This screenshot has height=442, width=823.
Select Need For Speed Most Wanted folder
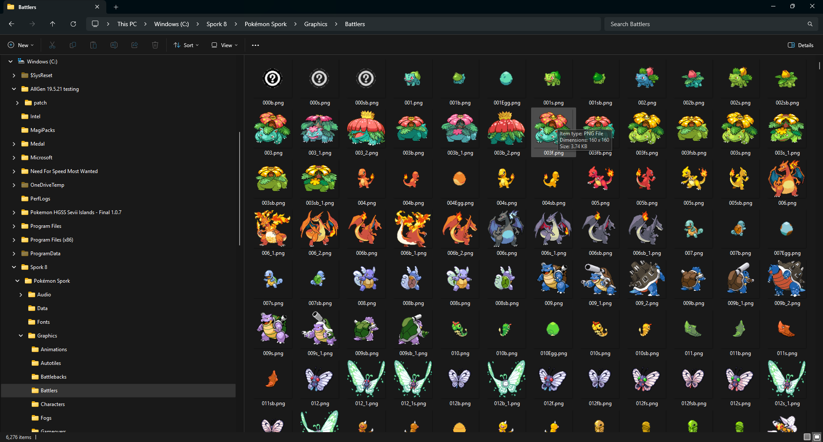pyautogui.click(x=64, y=171)
